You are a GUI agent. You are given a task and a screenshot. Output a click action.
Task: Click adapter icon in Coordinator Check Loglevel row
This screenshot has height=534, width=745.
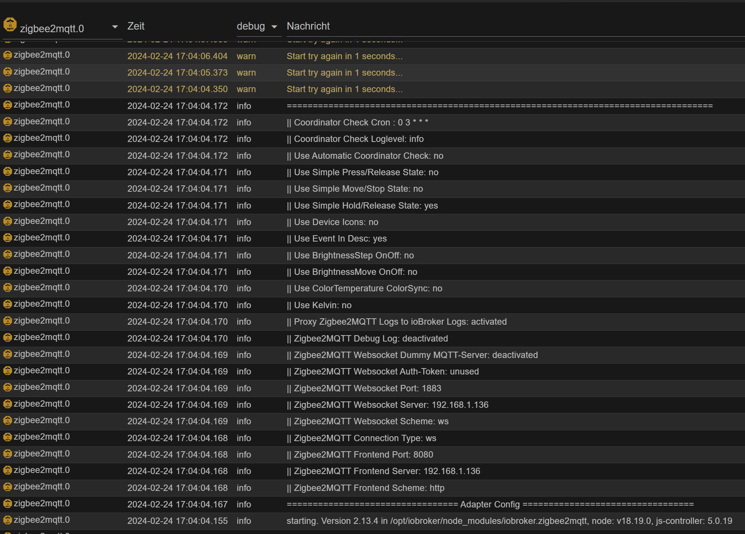click(x=7, y=138)
